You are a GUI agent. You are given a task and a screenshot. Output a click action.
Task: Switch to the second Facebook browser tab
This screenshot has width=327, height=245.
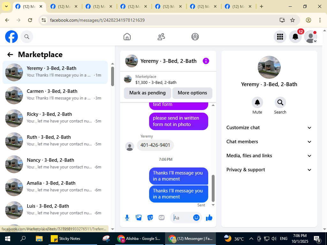[x=64, y=6]
